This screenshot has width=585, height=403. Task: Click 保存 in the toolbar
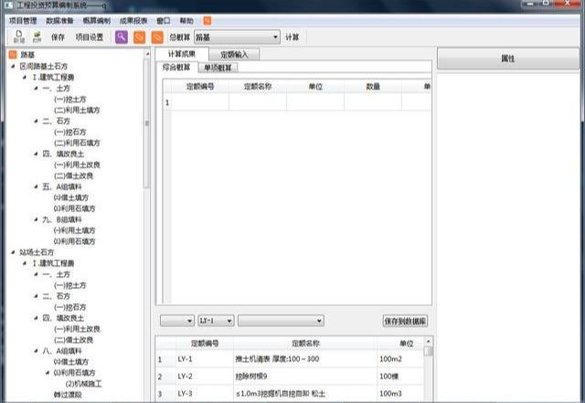[58, 37]
